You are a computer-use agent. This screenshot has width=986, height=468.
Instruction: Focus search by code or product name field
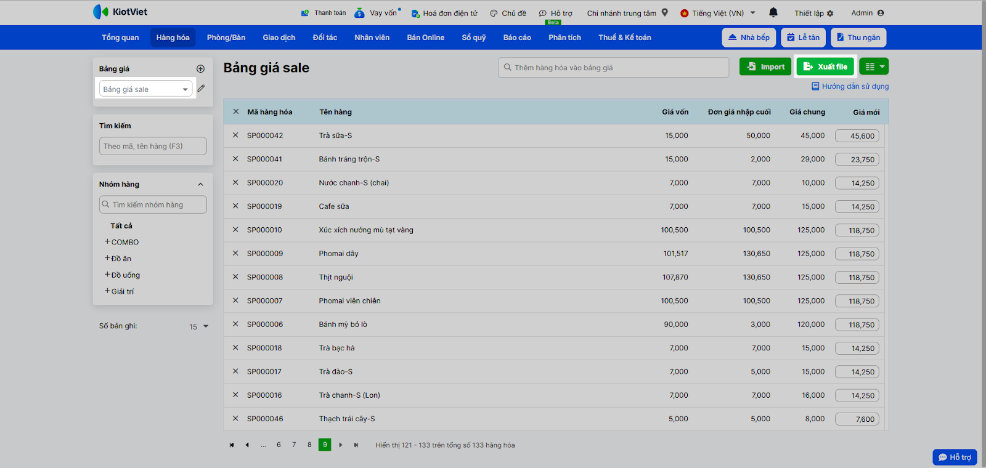point(153,146)
